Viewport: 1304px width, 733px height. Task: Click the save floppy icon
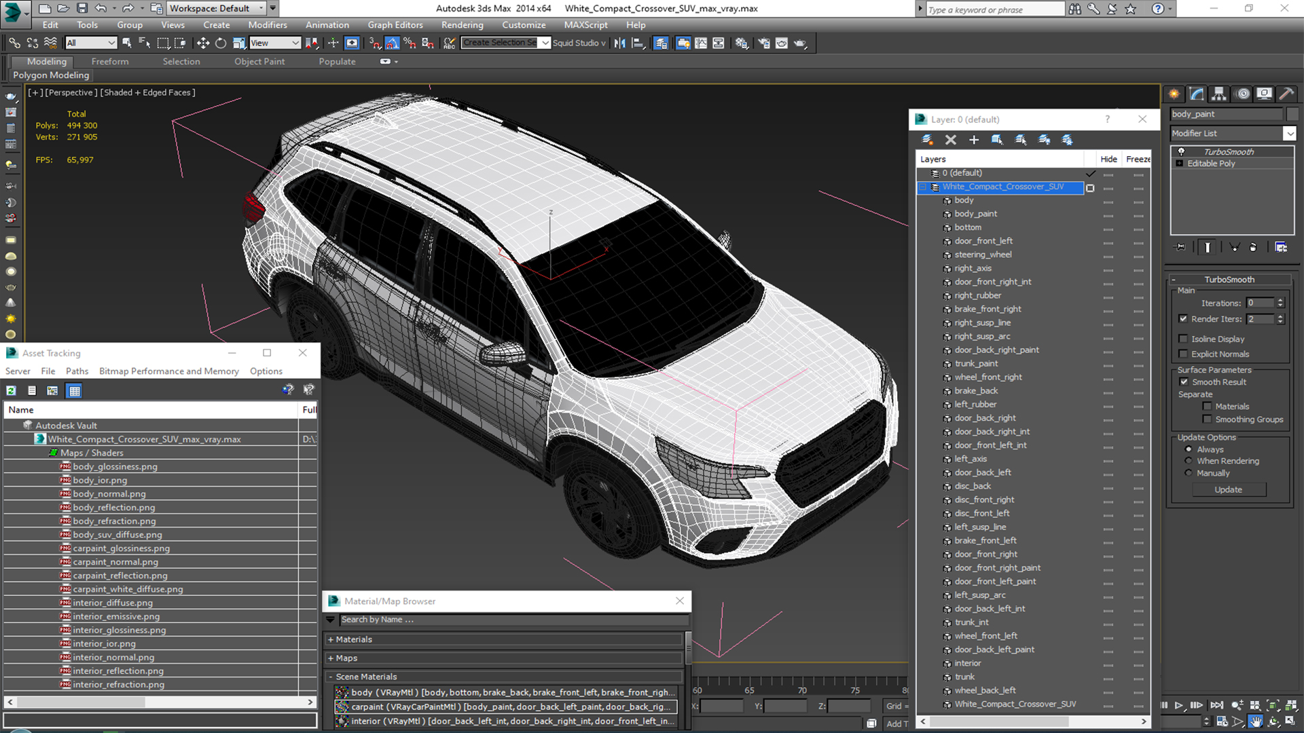[x=82, y=8]
